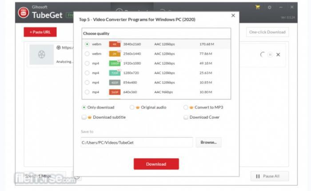Select the Only download option

(84, 107)
